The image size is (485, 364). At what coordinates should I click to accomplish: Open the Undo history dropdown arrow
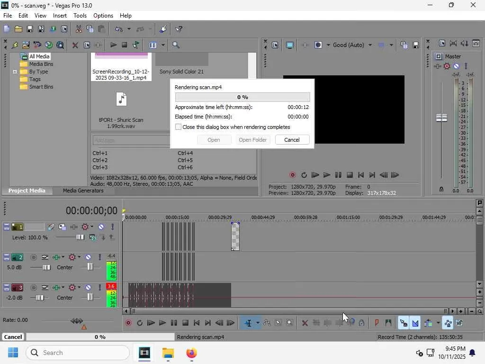[x=129, y=29]
